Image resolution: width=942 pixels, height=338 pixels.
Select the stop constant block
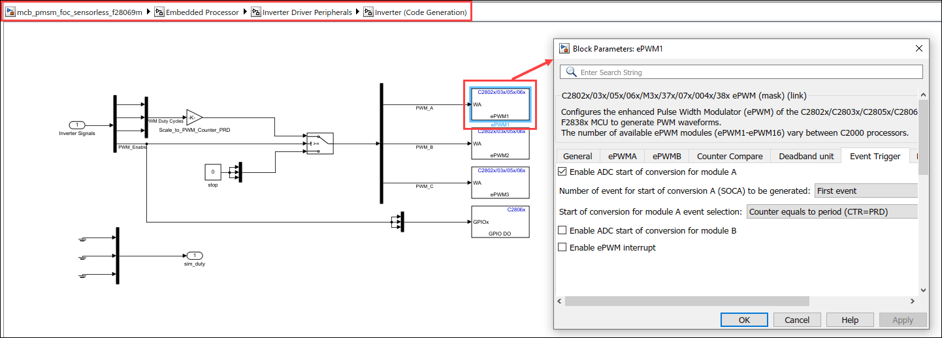tap(212, 172)
